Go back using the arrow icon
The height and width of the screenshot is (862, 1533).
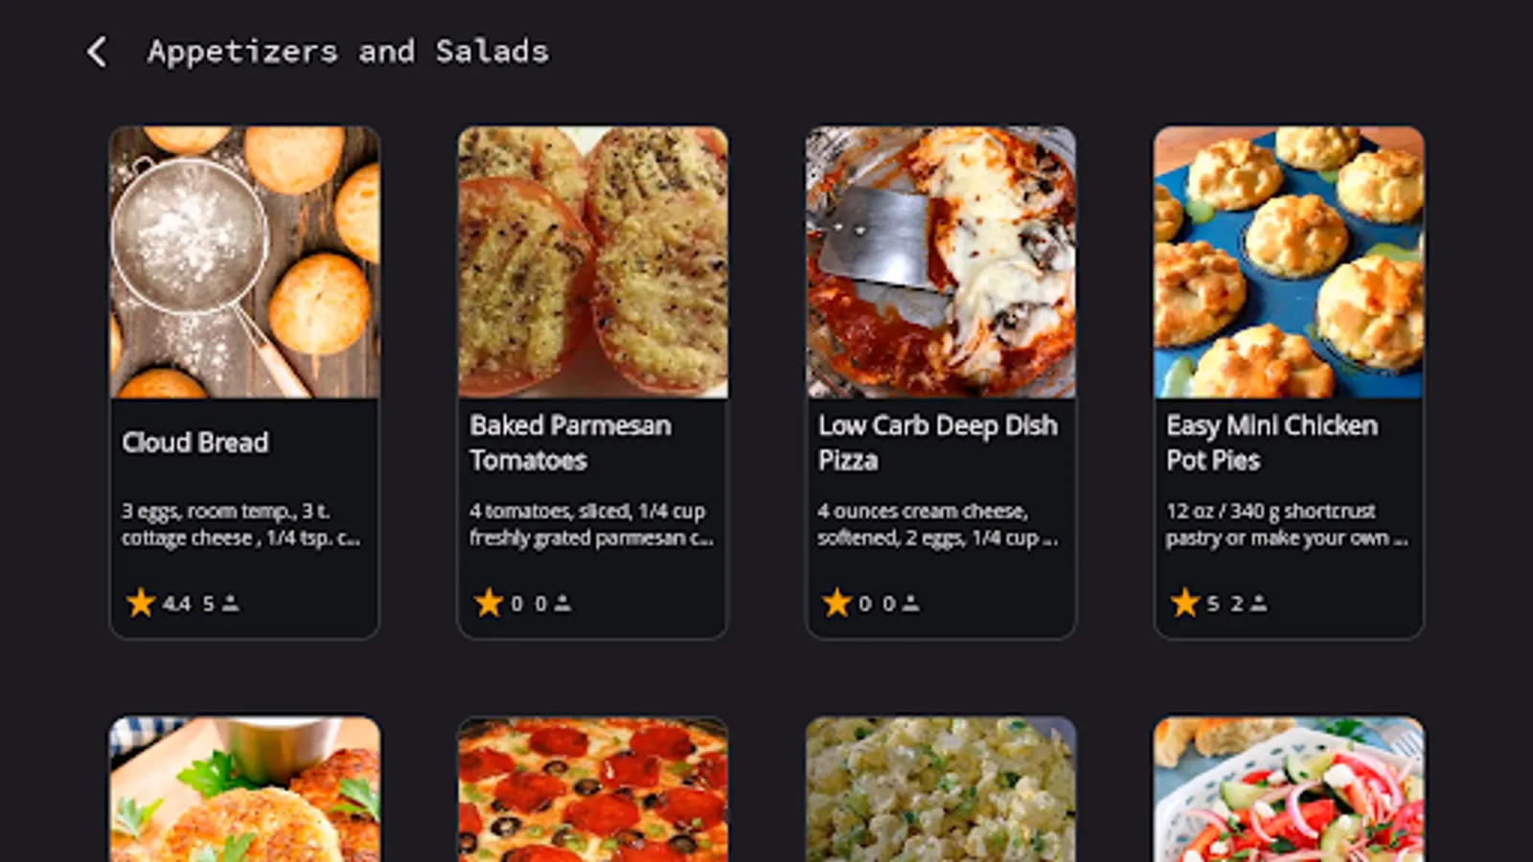[97, 52]
